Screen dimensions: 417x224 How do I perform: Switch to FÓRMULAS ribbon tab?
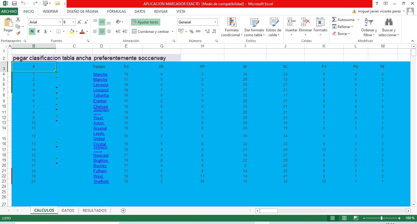(116, 12)
